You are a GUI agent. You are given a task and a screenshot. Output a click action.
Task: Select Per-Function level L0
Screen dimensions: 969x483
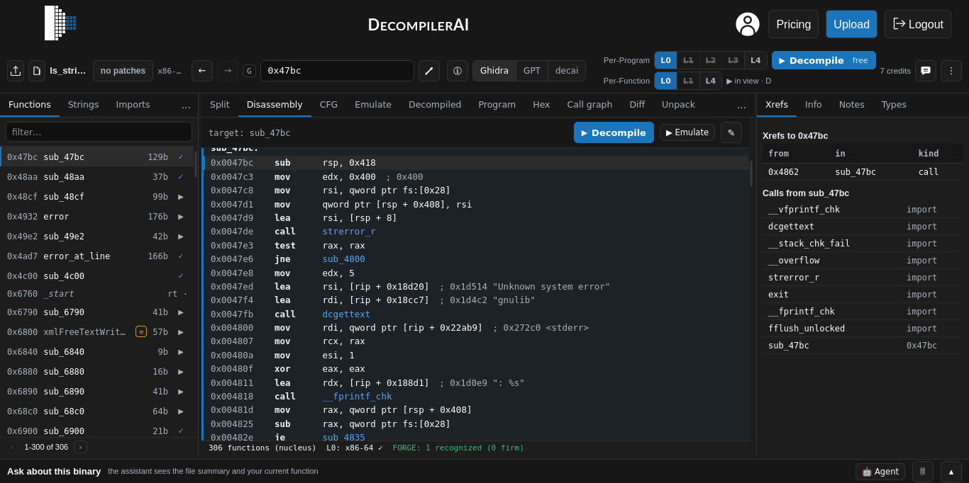tap(665, 81)
